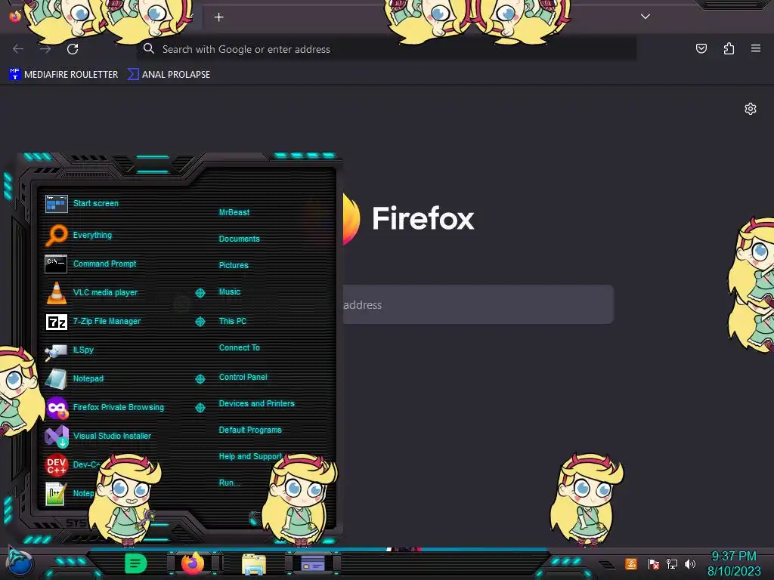Open Documents from start menu
The width and height of the screenshot is (774, 580).
(239, 239)
